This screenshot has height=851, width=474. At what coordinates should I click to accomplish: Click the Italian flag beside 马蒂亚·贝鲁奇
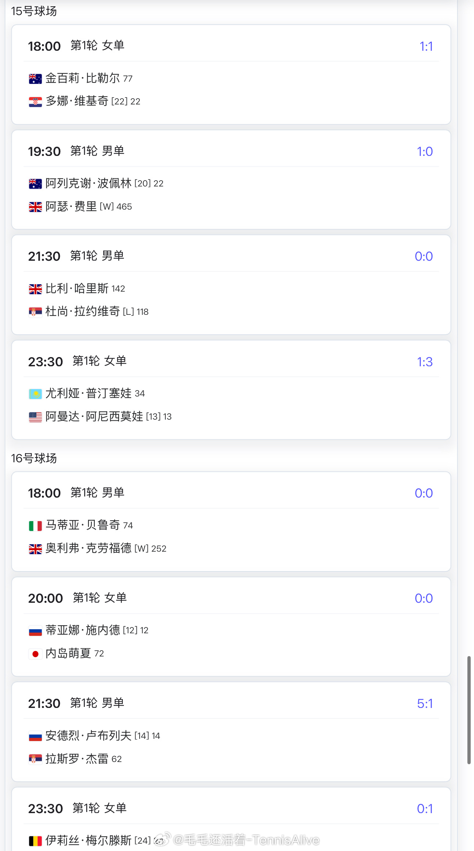(35, 526)
